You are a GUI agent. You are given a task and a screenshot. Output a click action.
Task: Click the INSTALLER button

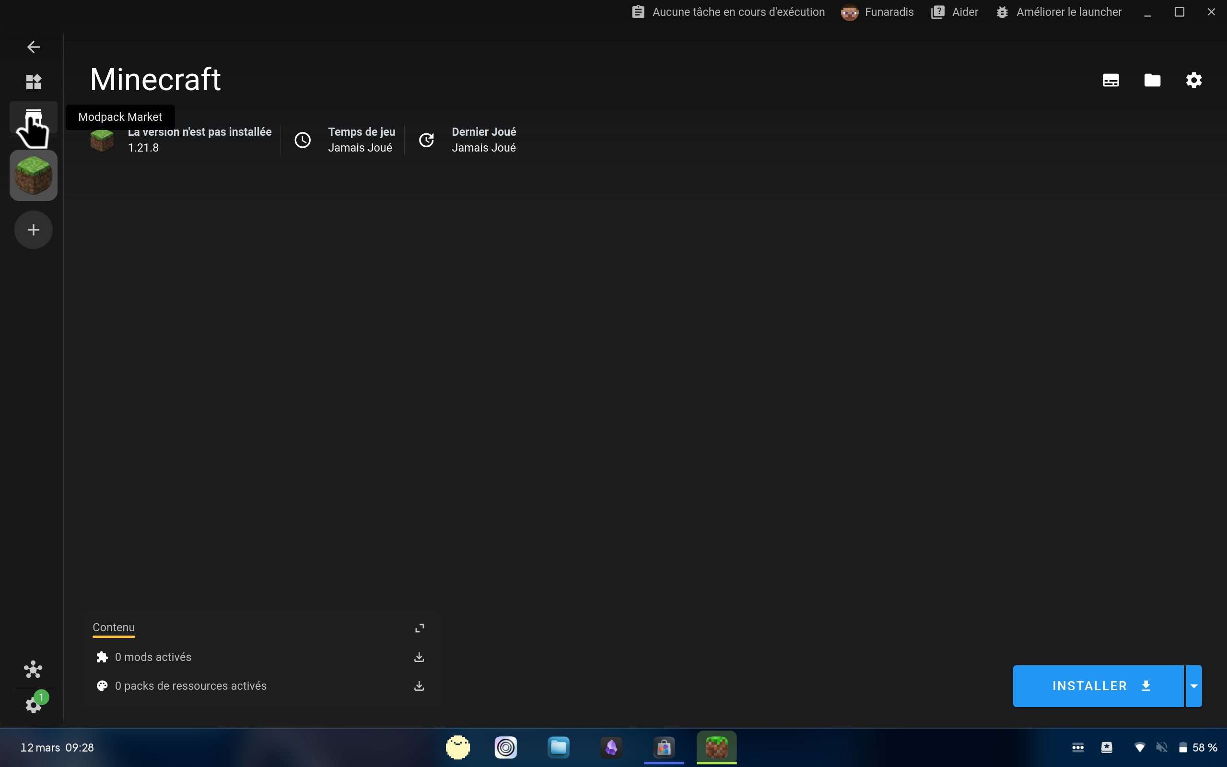[x=1098, y=686]
